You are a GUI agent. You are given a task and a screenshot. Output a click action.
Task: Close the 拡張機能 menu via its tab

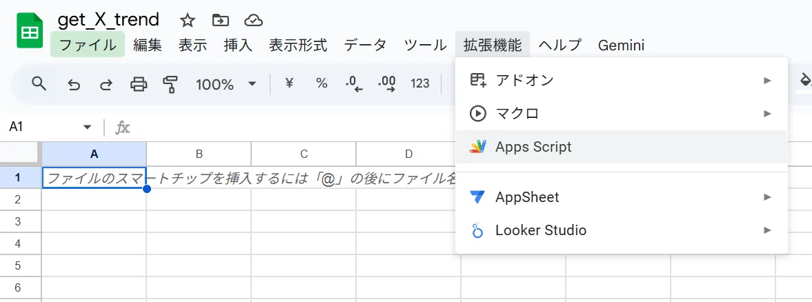(x=493, y=44)
